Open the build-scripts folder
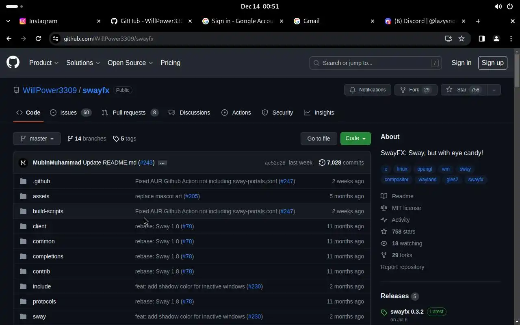 pyautogui.click(x=48, y=211)
